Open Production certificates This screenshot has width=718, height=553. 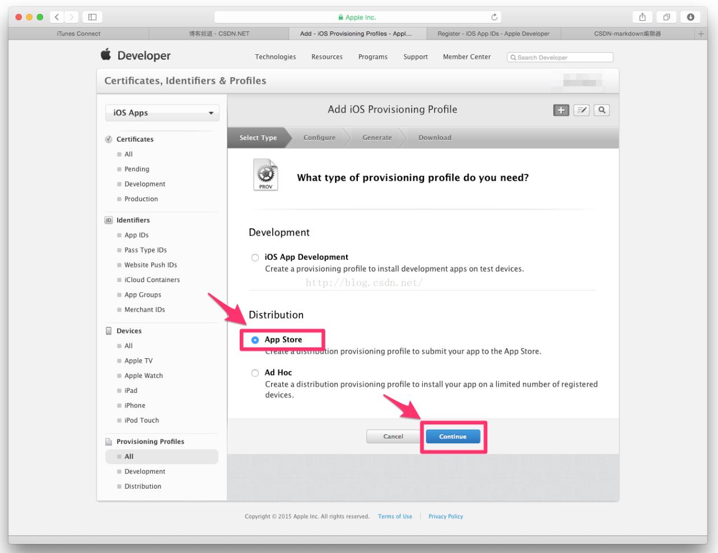click(x=141, y=199)
